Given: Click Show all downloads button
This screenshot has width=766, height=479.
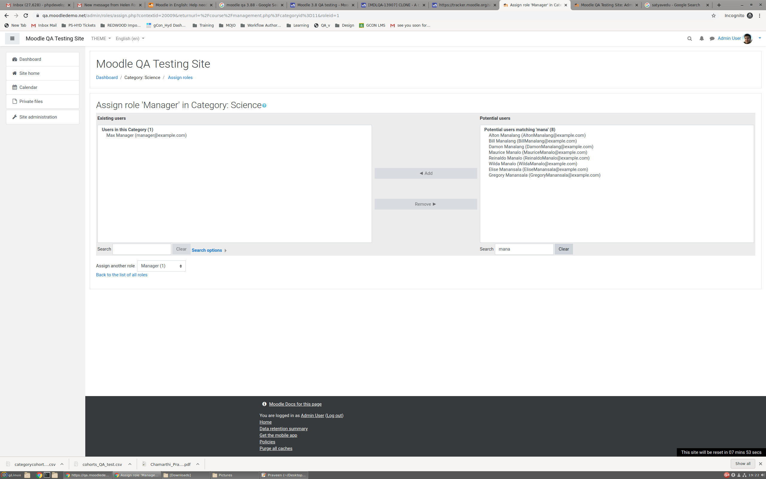Looking at the screenshot, I should [743, 464].
